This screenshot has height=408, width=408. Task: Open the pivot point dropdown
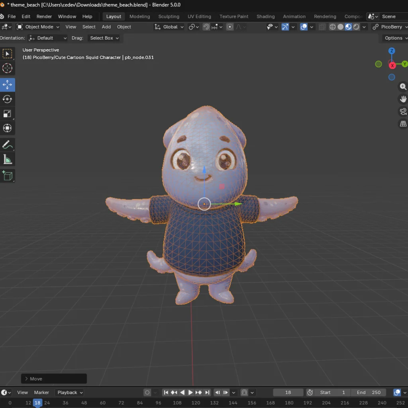click(194, 27)
